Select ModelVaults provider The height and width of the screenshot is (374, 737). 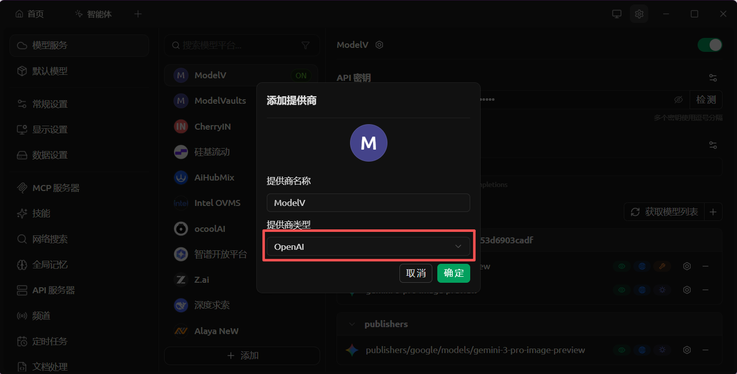pos(241,101)
